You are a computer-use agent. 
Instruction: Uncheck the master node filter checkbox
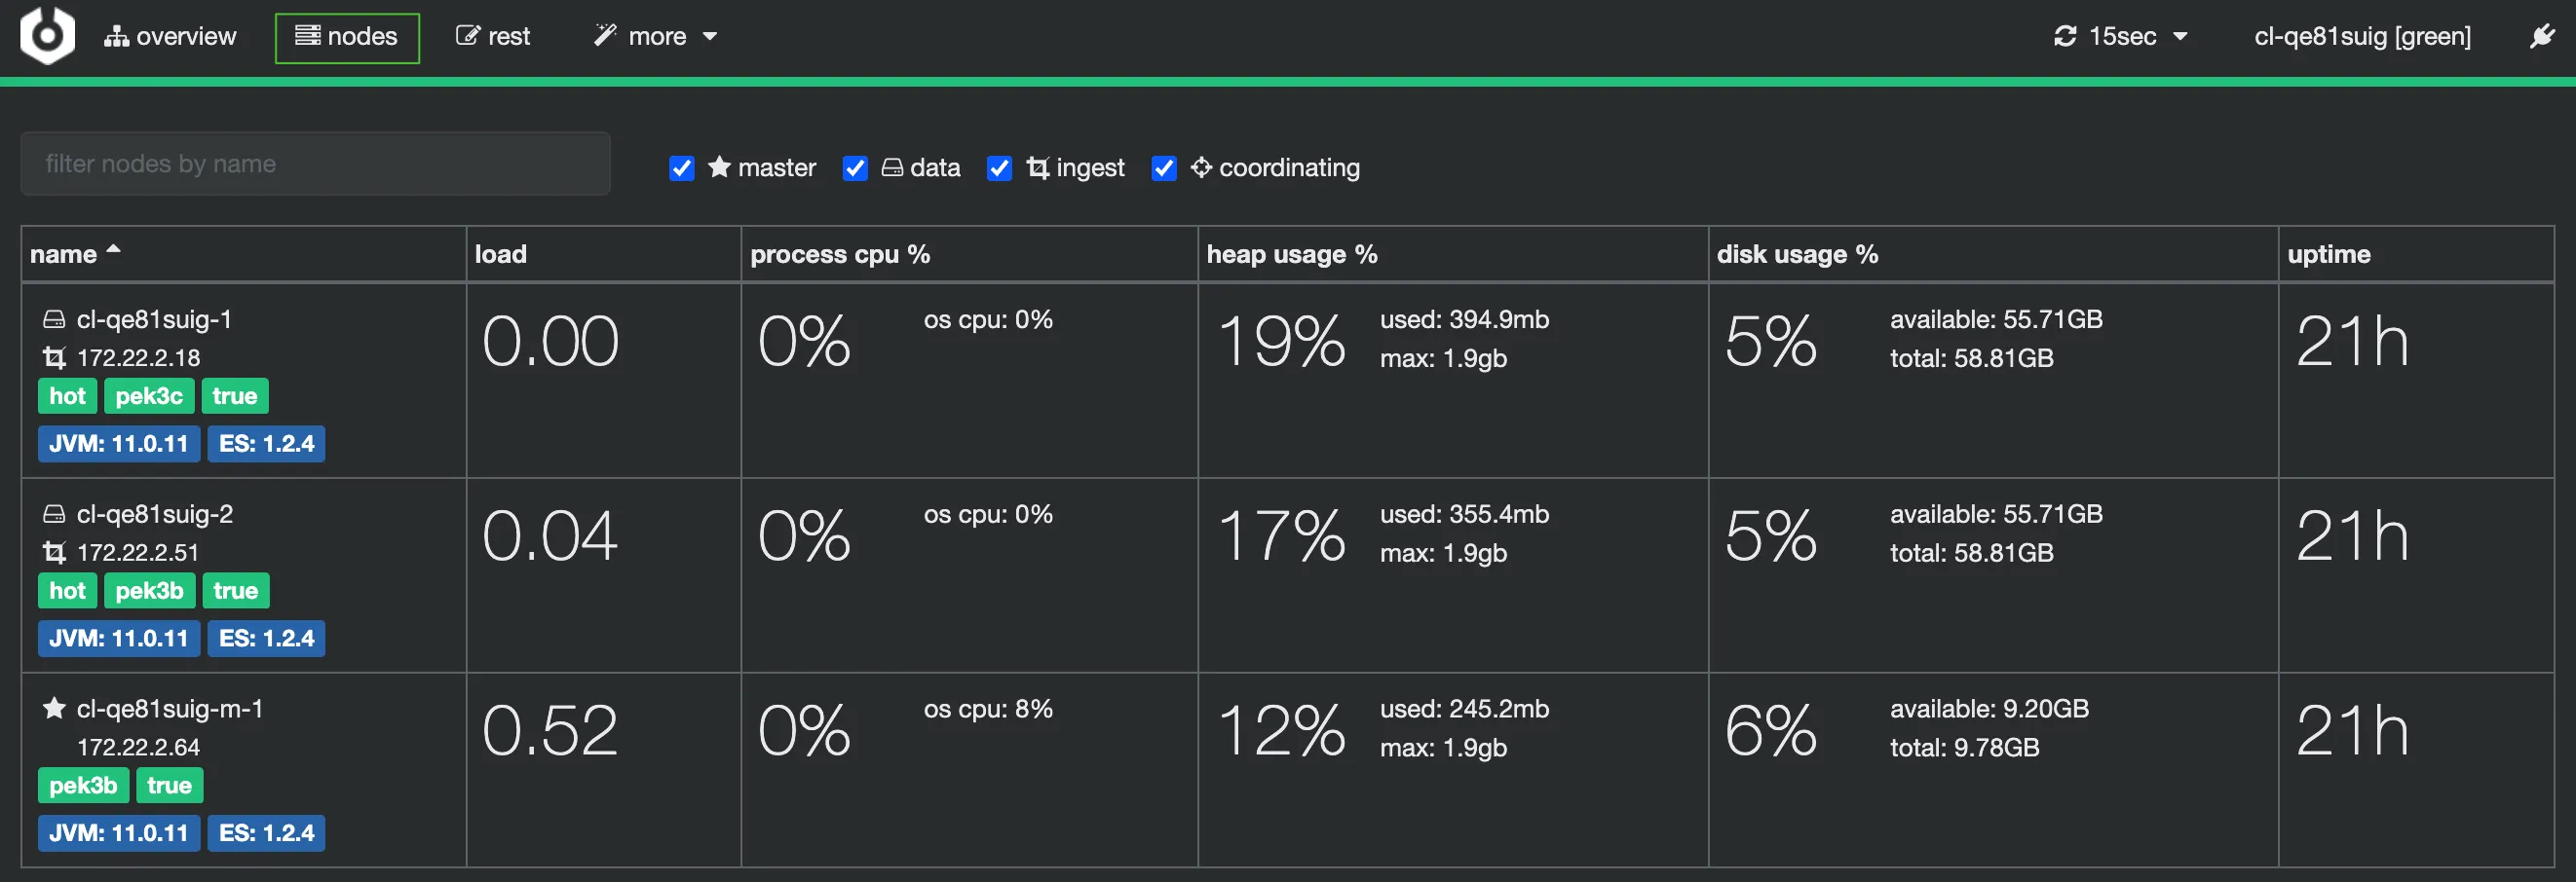point(682,167)
